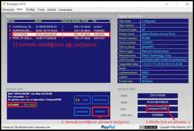Image resolution: width=194 pixels, height=131 pixels.
Task: Select the Update tab
Action: coord(52,10)
